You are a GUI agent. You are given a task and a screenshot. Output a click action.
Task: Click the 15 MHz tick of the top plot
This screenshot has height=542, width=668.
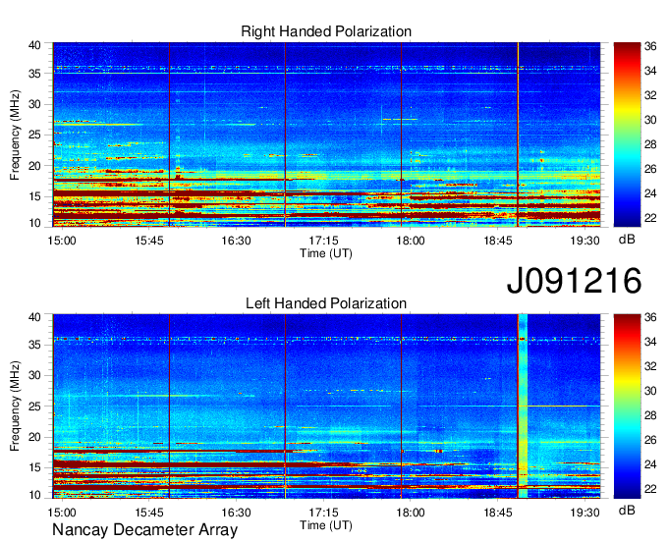point(34,196)
